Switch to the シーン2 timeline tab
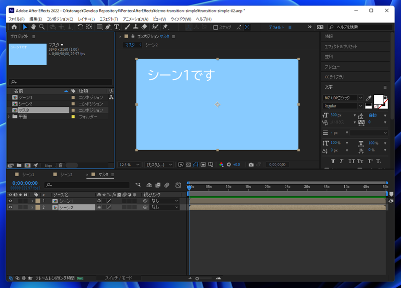 66,175
